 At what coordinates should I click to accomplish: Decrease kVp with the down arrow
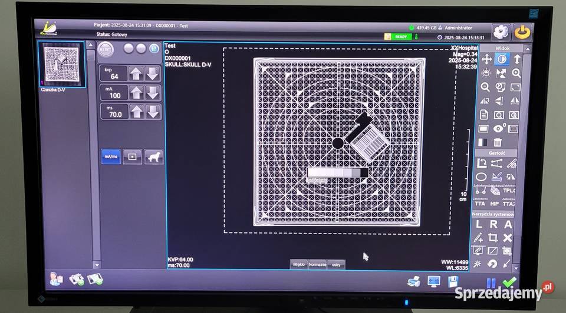152,74
